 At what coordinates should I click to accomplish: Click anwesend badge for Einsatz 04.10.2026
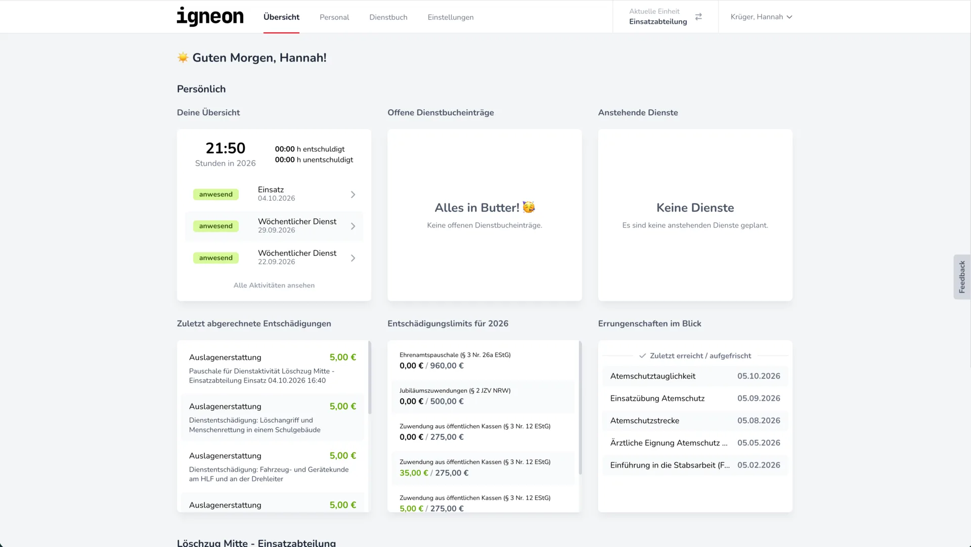(216, 195)
